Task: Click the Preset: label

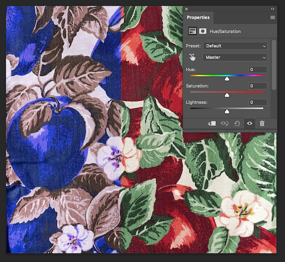Action: tap(193, 46)
